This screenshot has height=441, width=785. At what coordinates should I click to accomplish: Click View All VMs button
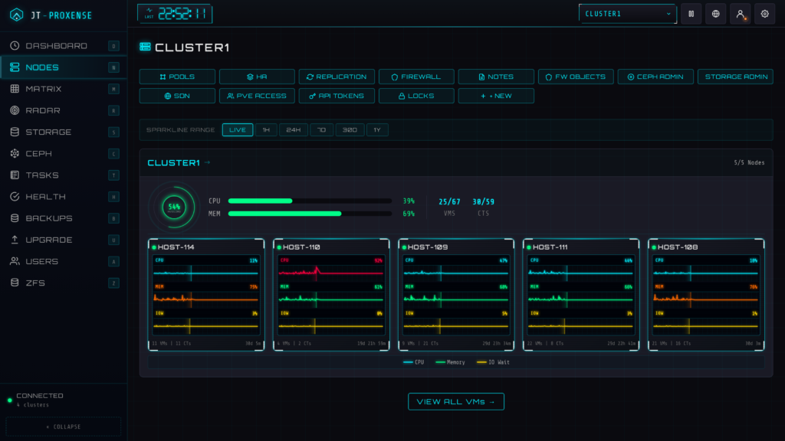coord(455,401)
